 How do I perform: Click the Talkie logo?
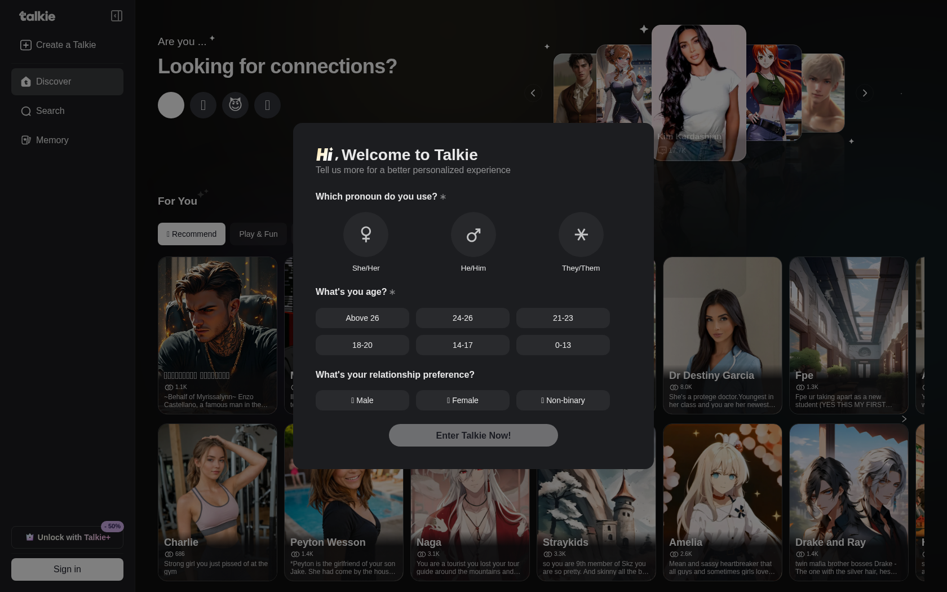tap(37, 16)
